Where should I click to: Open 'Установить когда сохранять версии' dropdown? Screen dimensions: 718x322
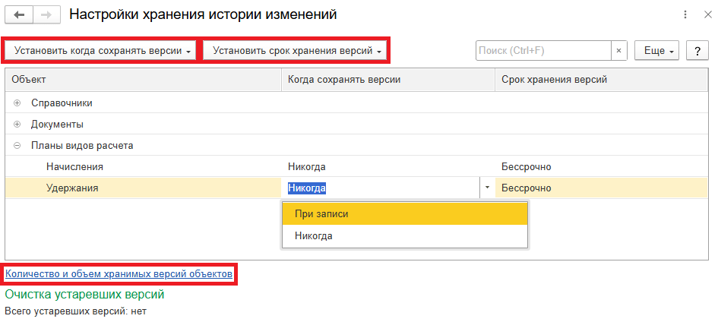(x=102, y=51)
